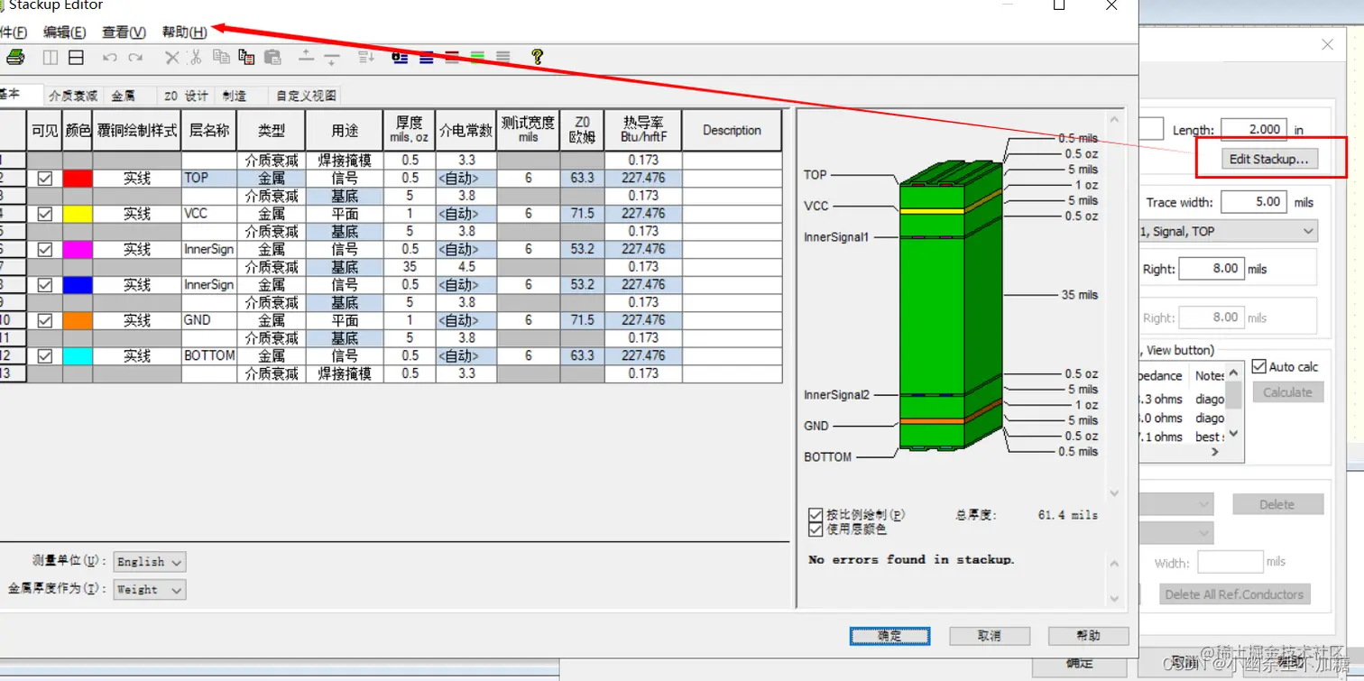1364x681 pixels.
Task: Click the yellow color swatch for VCC
Action: click(x=78, y=214)
